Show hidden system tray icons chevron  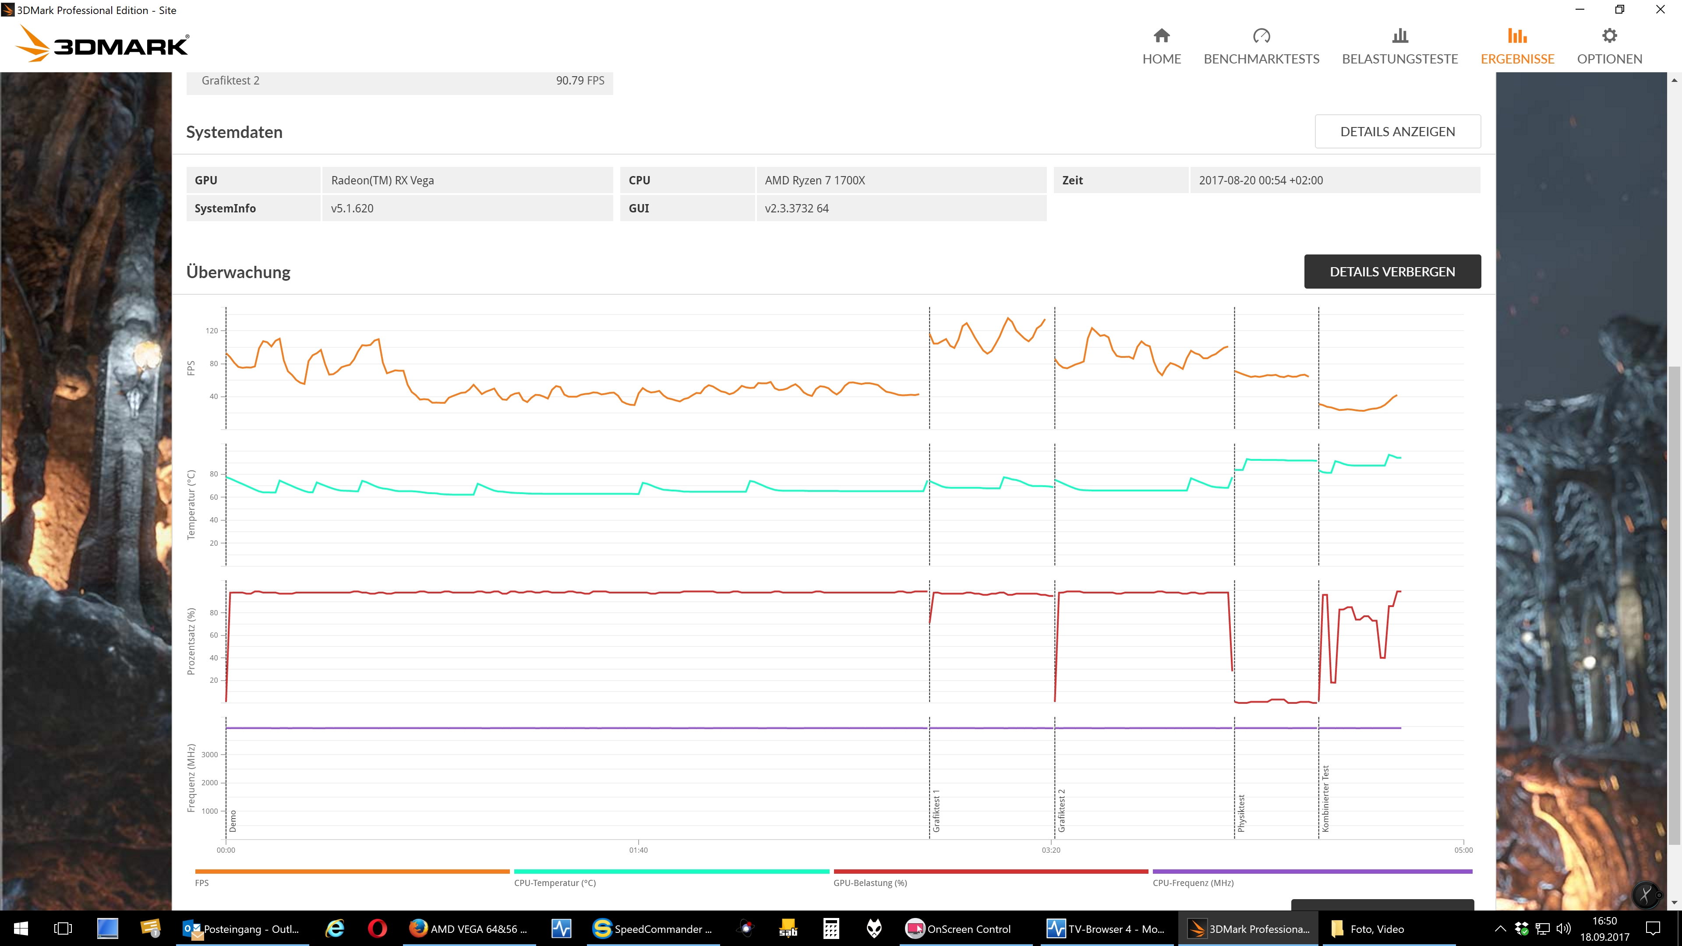point(1500,928)
